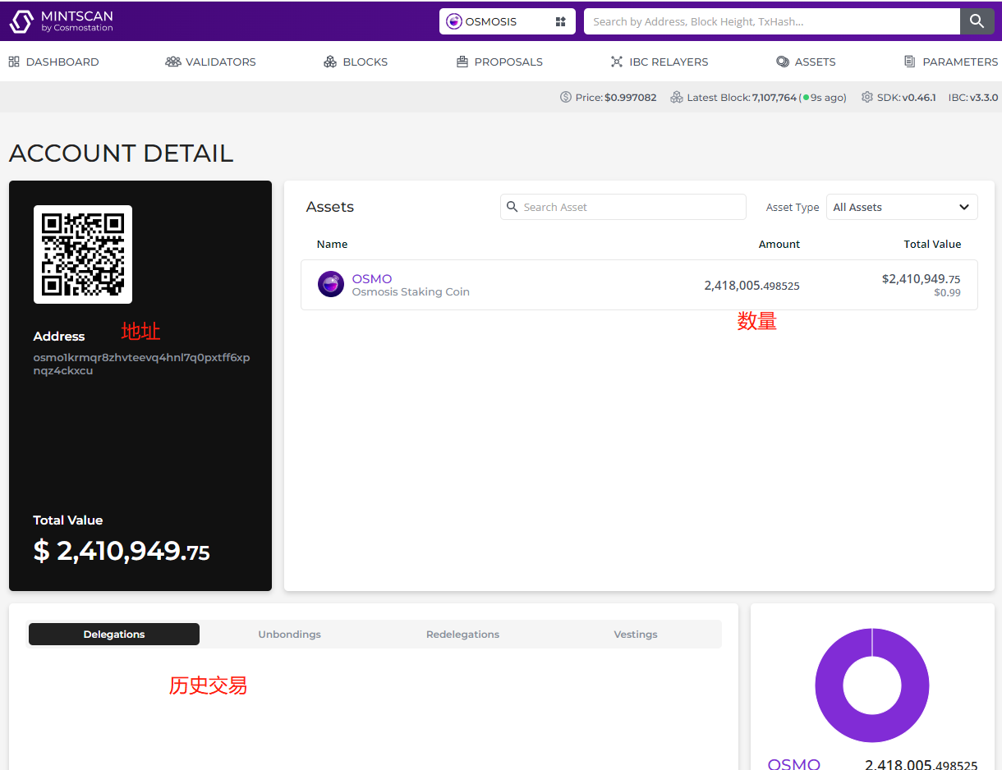1002x770 pixels.
Task: Click the Mintscan logo icon
Action: click(21, 21)
